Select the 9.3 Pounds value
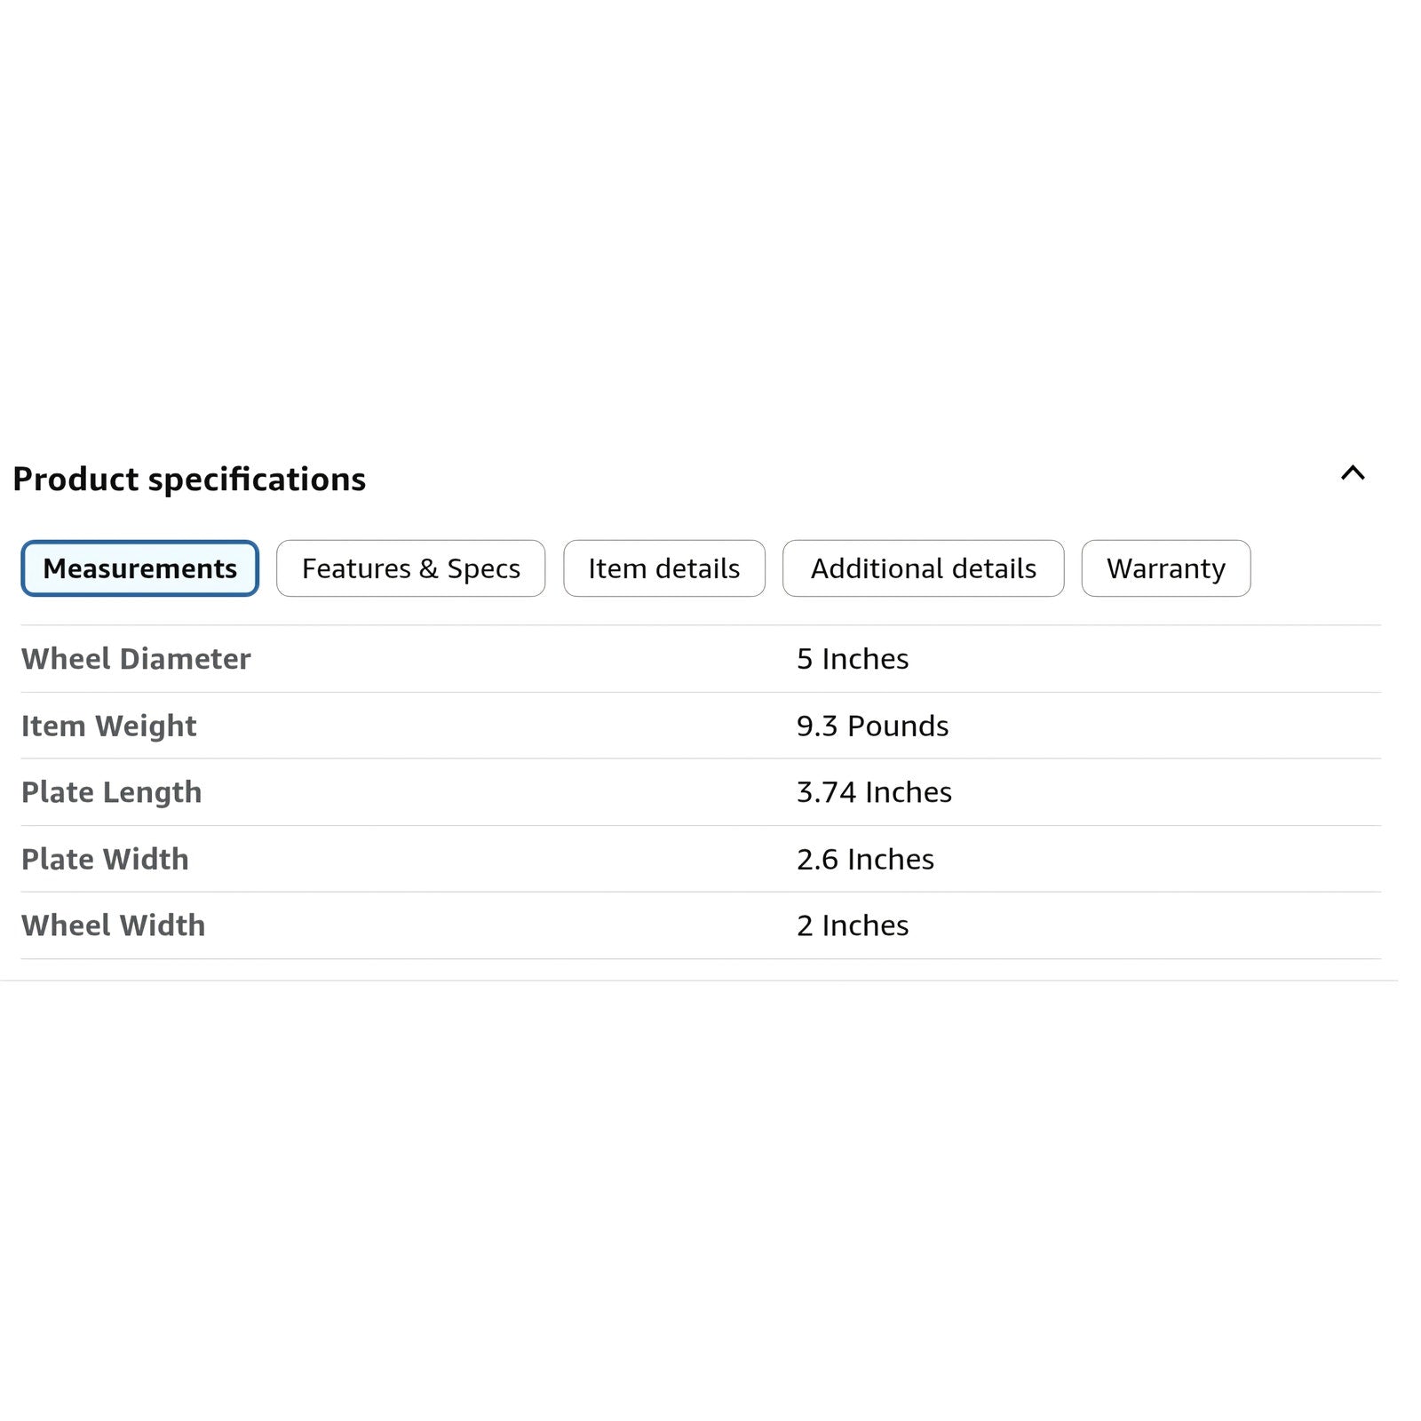Viewport: 1421px width, 1421px height. click(872, 726)
